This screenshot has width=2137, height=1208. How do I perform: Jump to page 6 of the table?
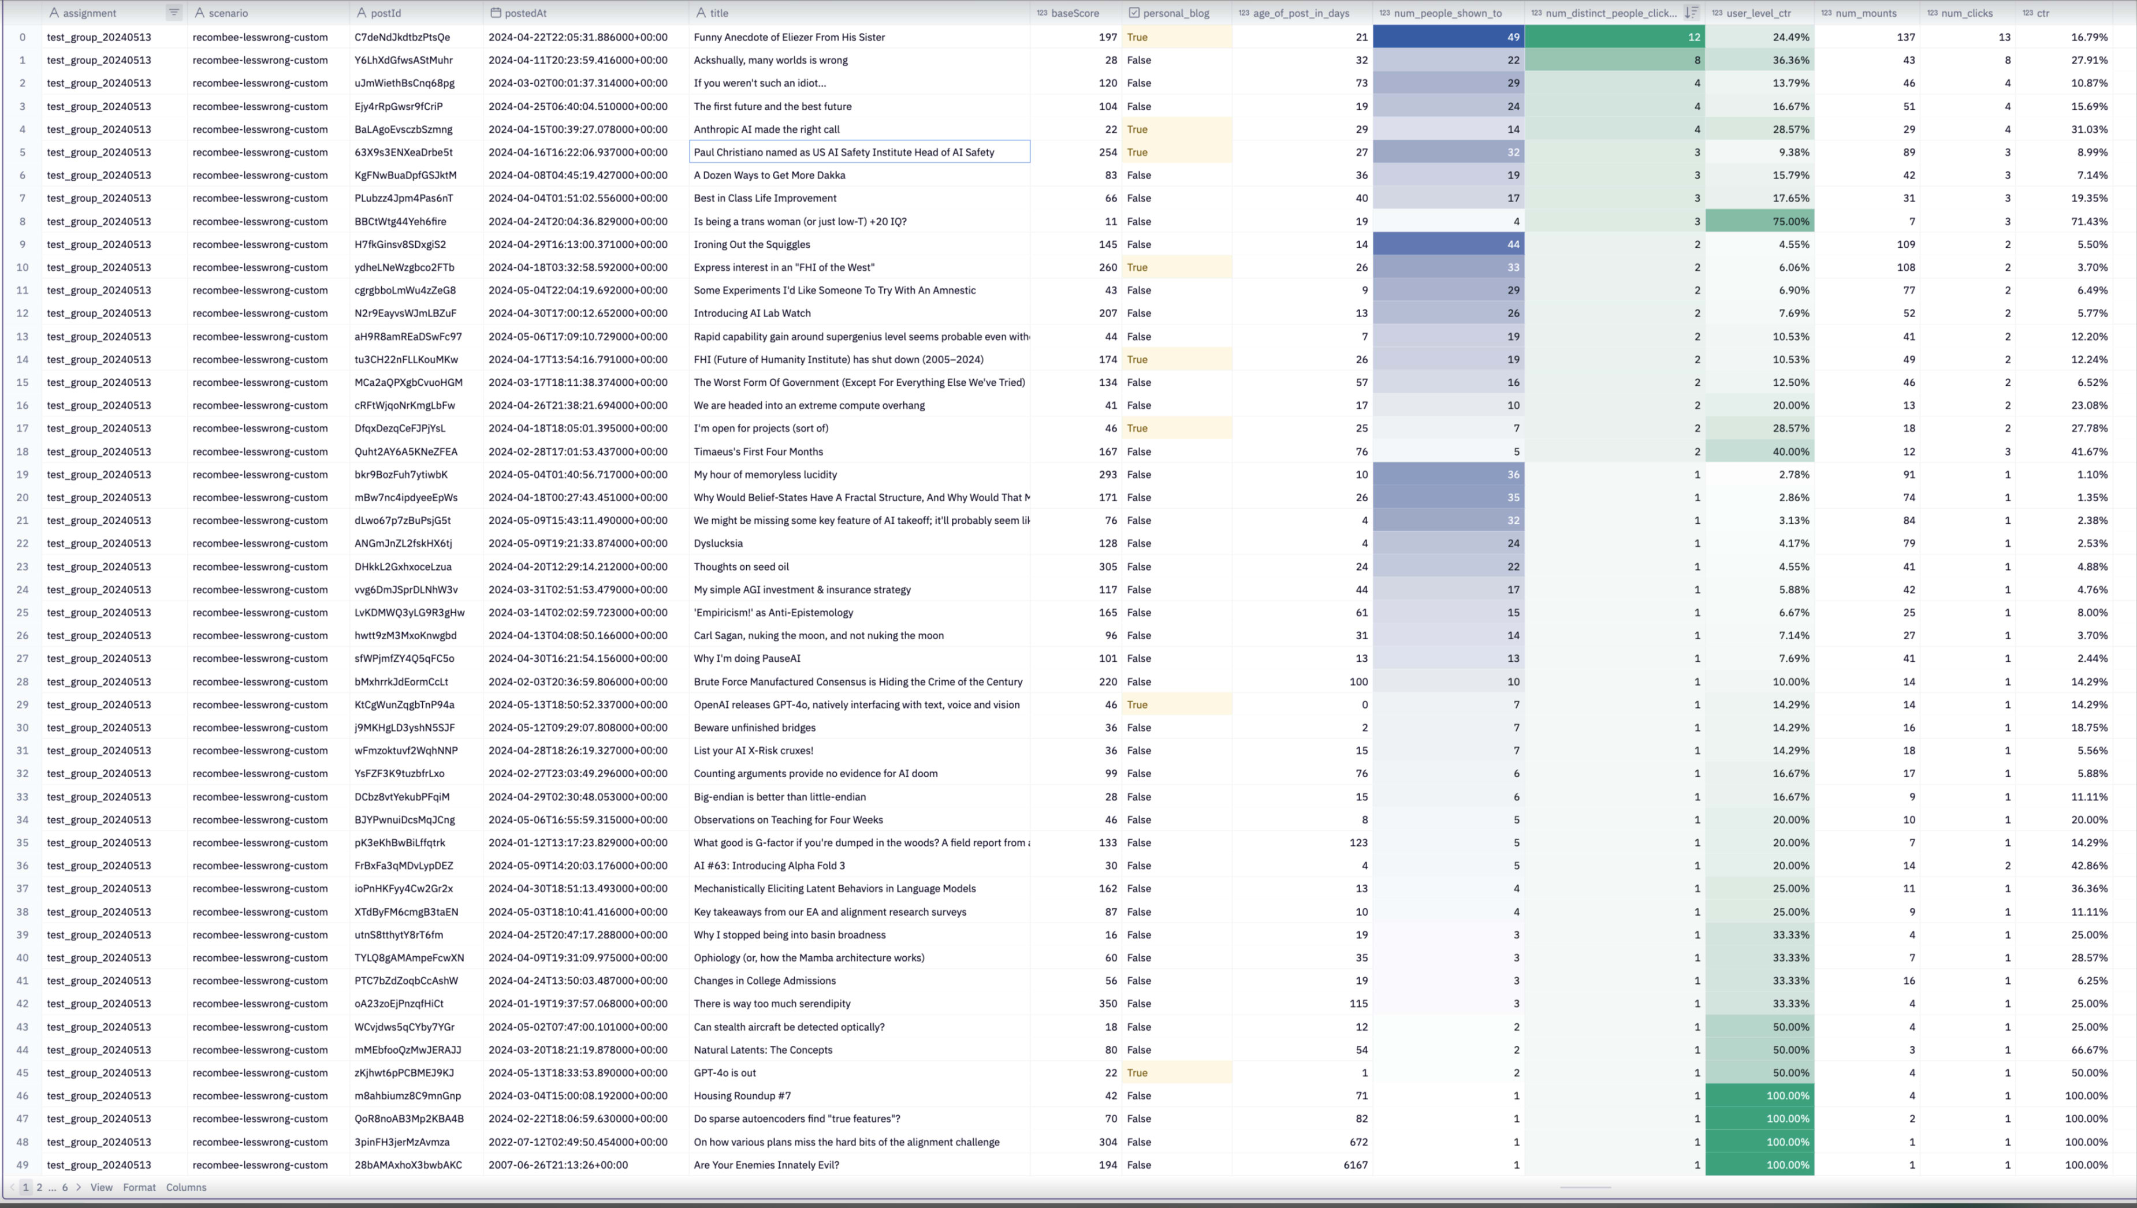point(65,1187)
